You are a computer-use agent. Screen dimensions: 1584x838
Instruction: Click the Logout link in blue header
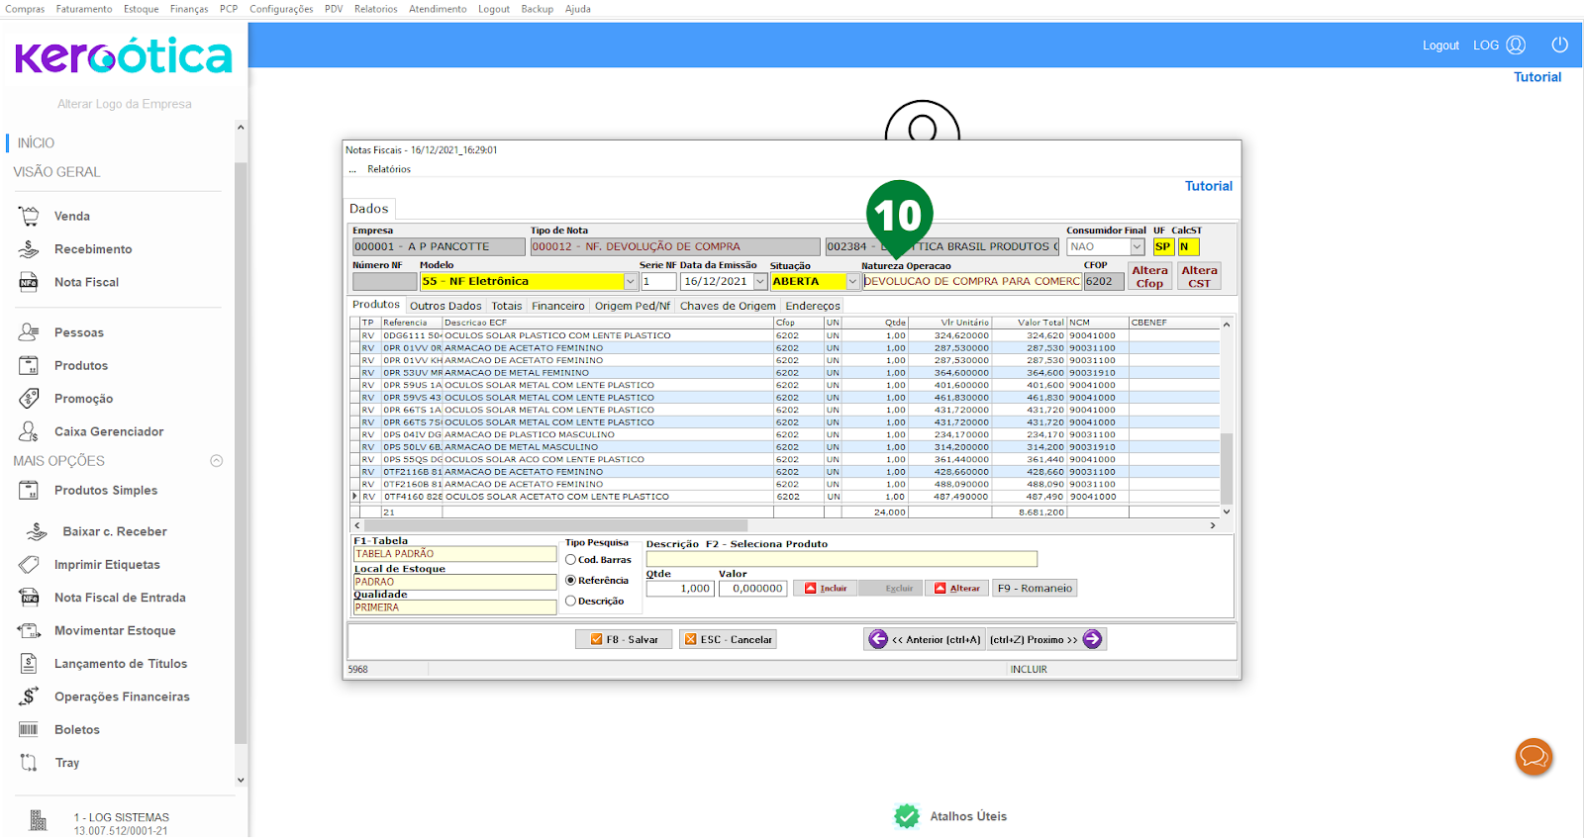(x=1440, y=46)
